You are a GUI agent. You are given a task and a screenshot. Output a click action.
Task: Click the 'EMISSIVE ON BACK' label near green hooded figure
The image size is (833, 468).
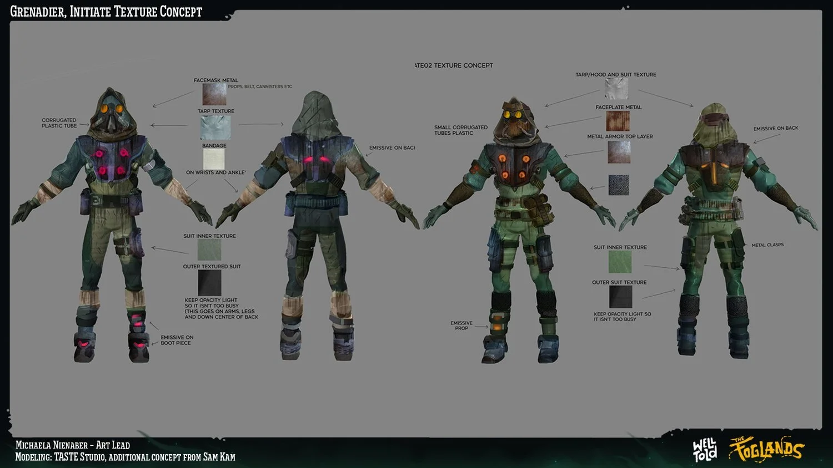776,128
